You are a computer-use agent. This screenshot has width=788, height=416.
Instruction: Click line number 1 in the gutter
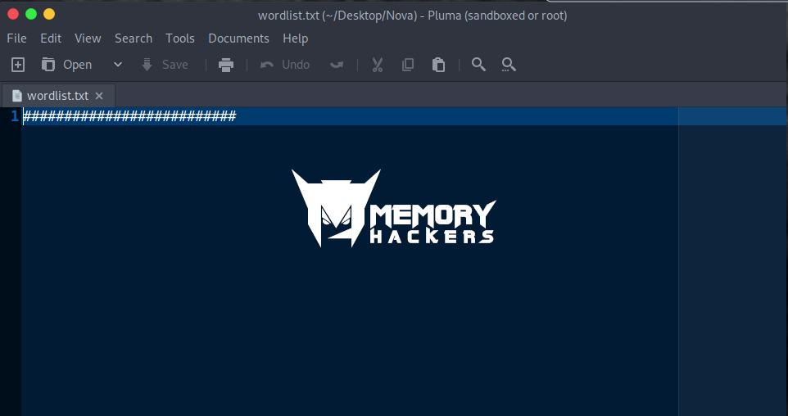click(15, 116)
